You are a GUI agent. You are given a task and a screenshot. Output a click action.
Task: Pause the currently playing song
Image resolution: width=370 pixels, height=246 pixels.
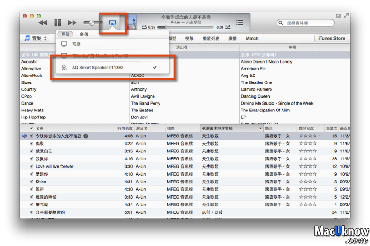57,23
